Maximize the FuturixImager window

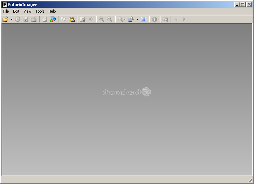(x=243, y=5)
